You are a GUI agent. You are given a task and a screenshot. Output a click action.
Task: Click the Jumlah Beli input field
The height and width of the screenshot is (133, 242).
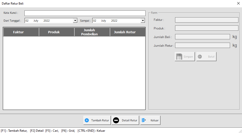(x=202, y=37)
